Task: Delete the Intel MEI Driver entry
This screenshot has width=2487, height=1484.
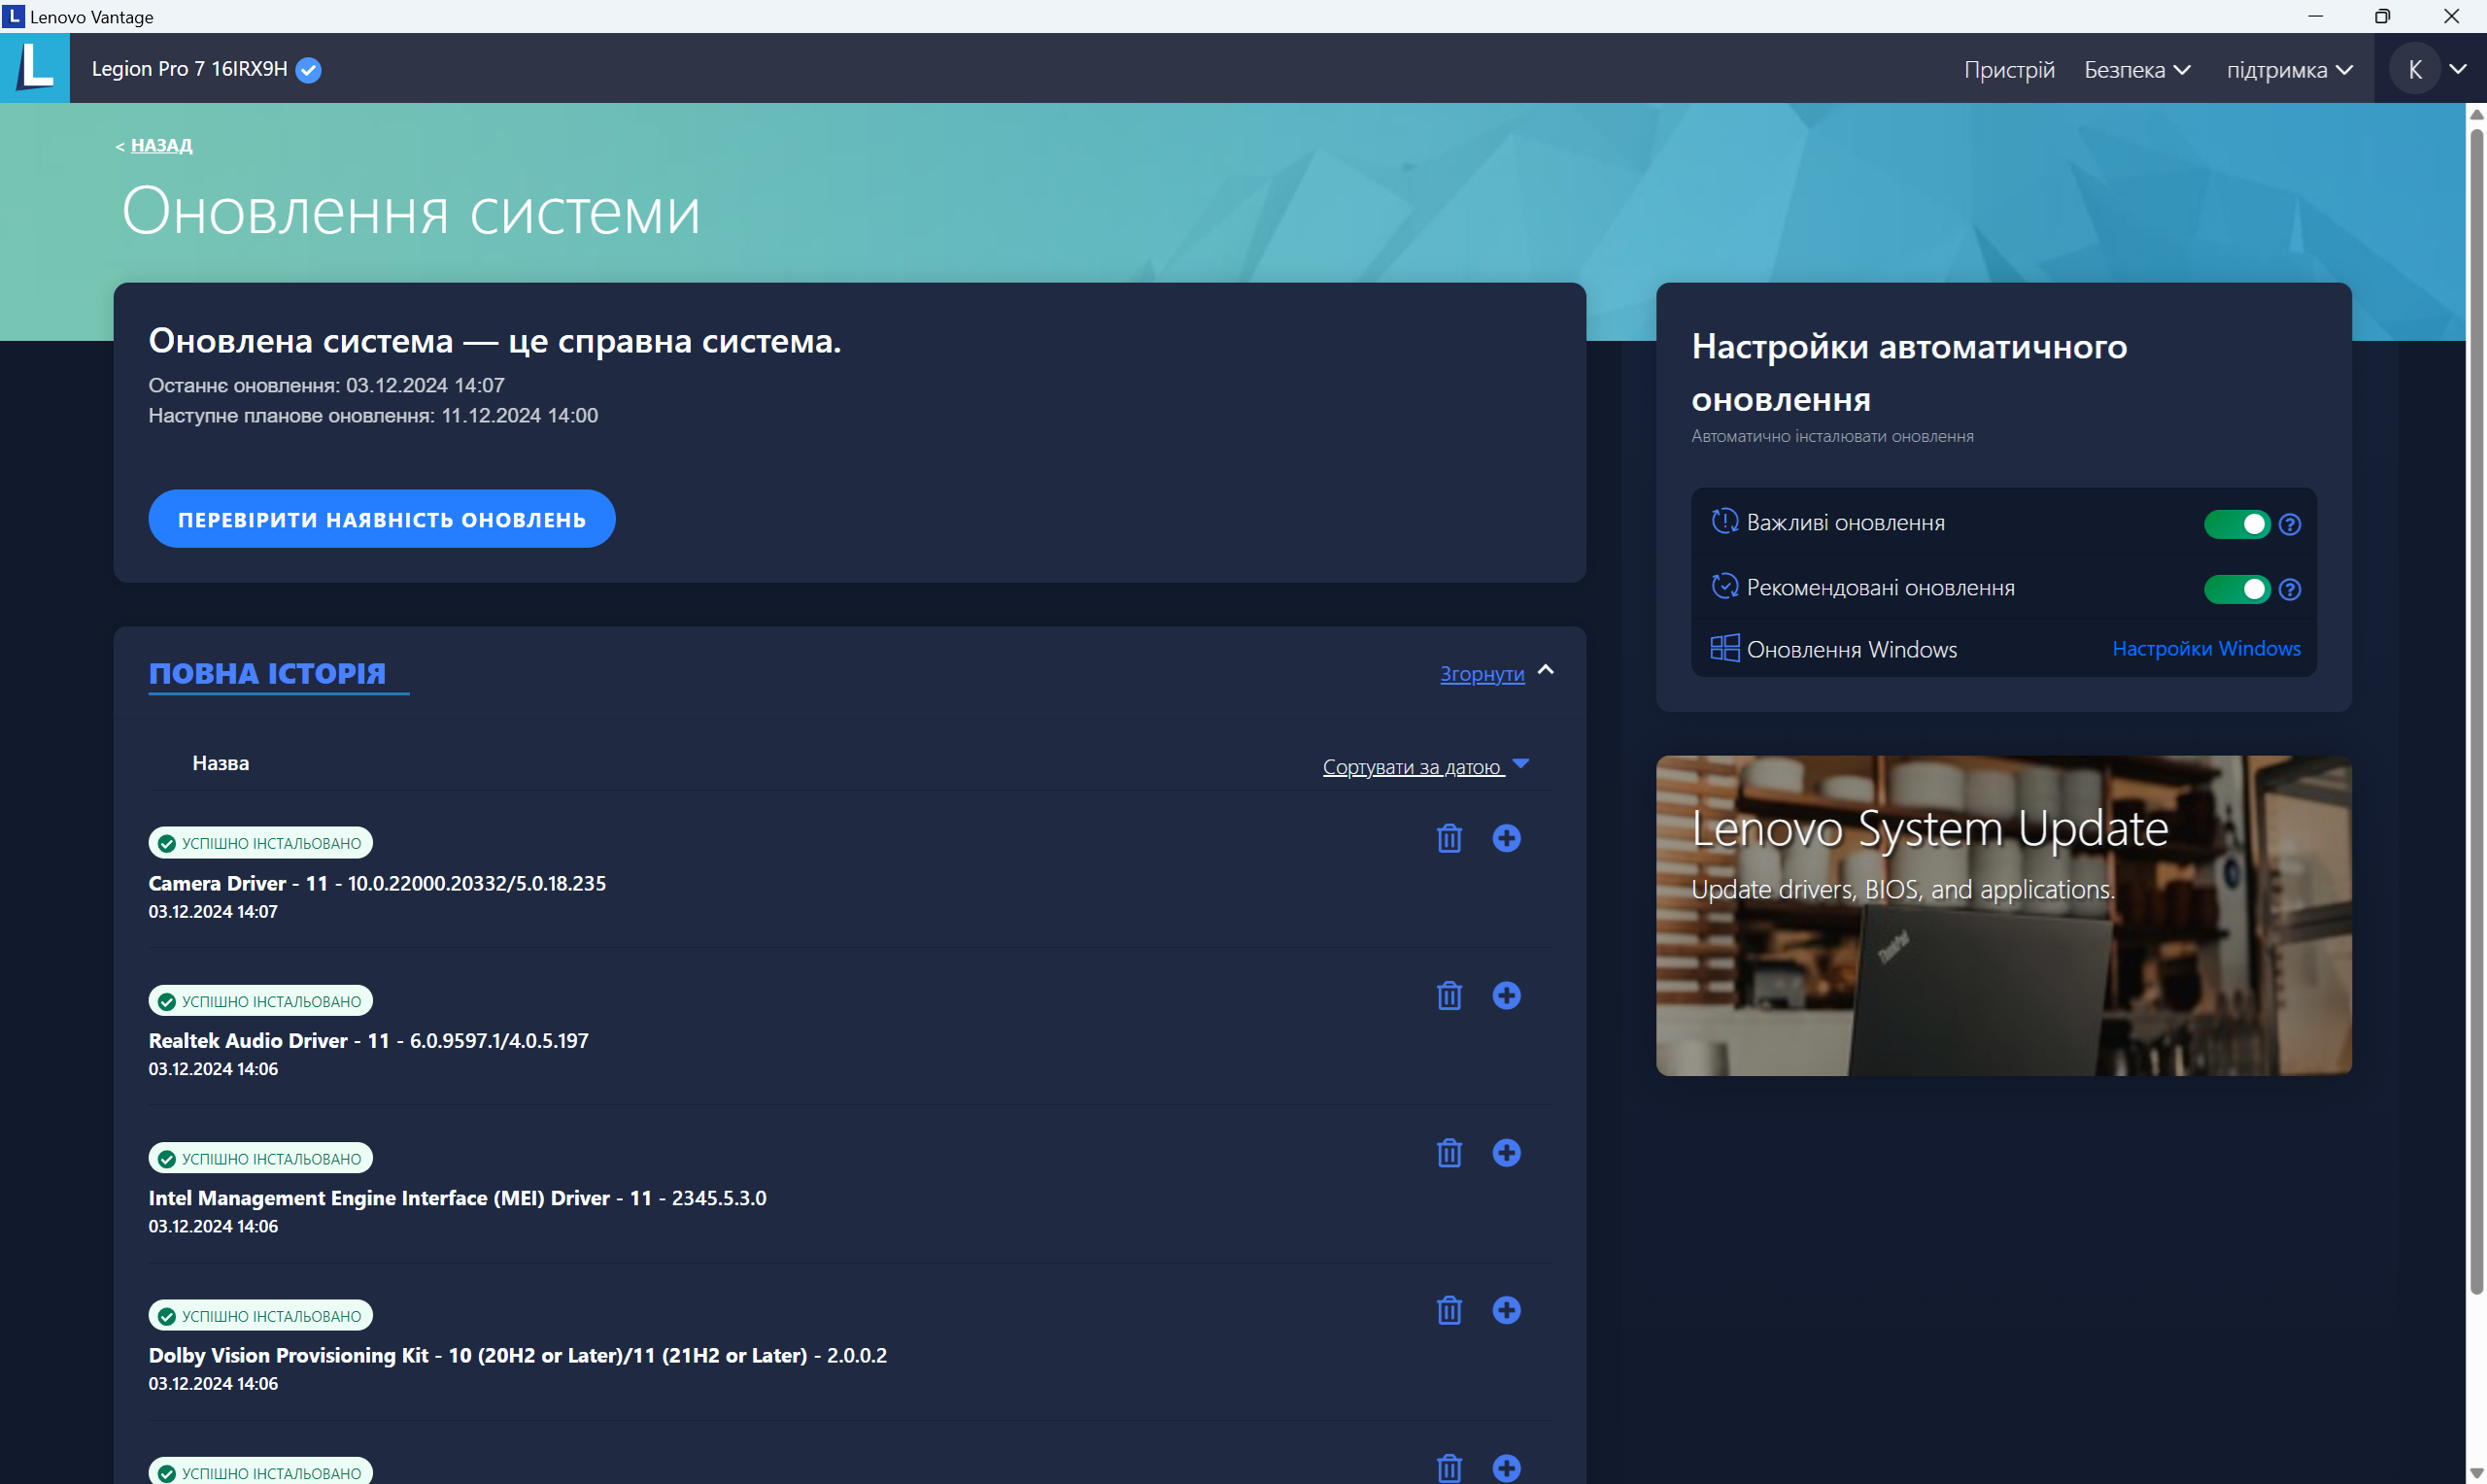Action: 1449,1153
